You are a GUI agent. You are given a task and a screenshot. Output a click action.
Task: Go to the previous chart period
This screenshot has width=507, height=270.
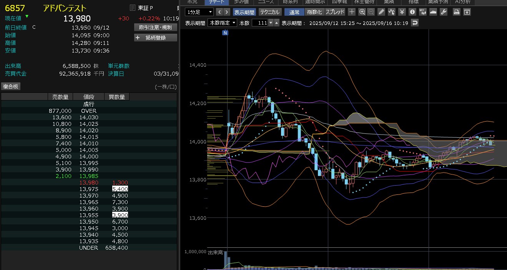pos(219,12)
